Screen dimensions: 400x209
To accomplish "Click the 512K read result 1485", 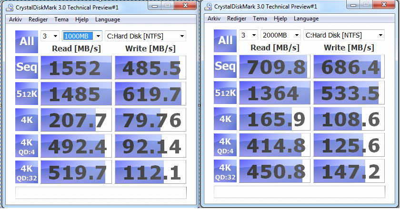I will tap(76, 94).
